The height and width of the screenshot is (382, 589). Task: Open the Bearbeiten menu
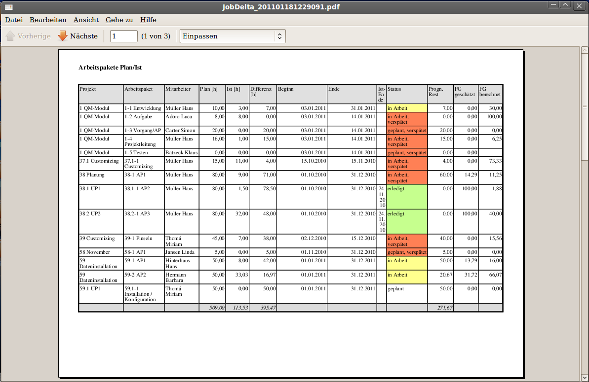point(48,20)
